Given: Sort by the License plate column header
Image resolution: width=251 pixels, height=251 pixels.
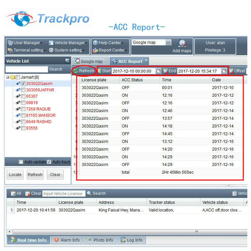Looking at the screenshot, I should tap(100, 80).
